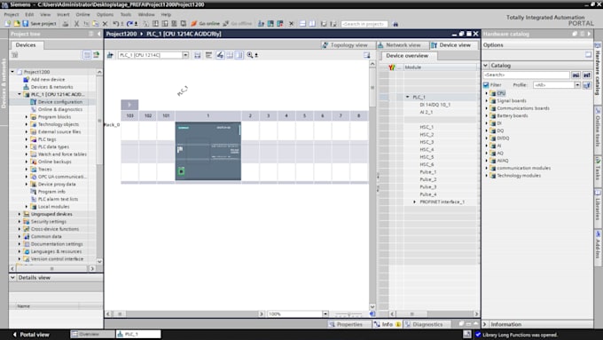
Task: Click the New project toolbar icon
Action: pos(7,24)
